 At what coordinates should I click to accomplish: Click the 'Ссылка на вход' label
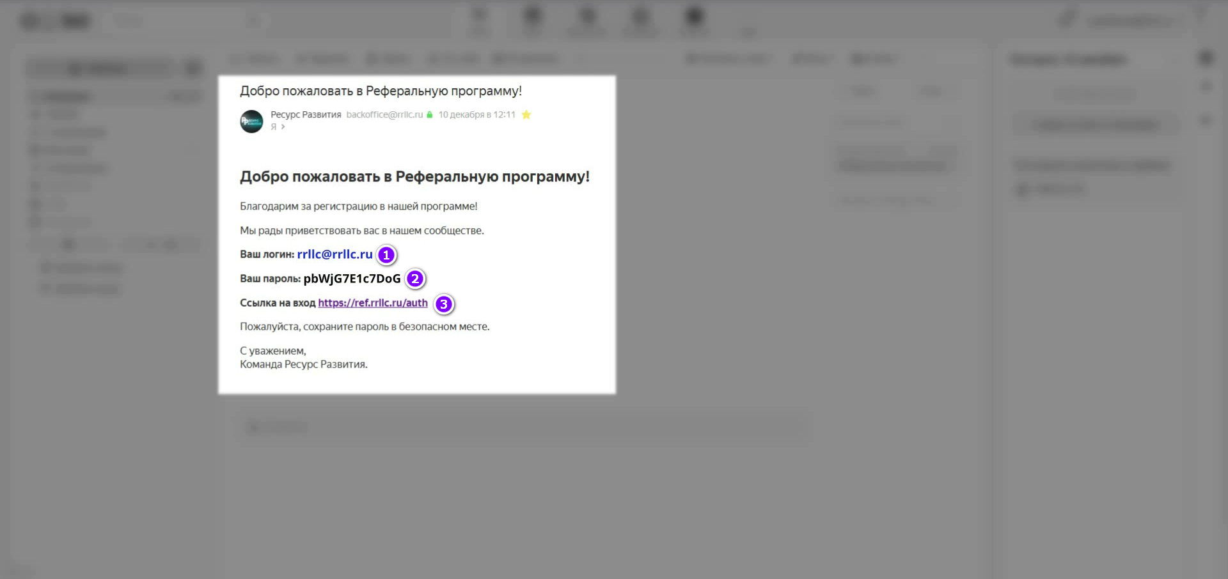click(x=278, y=303)
